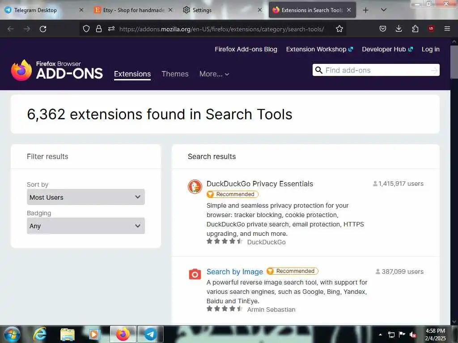Click the DuckDuckGo extension logo icon
The image size is (458, 343).
(195, 187)
